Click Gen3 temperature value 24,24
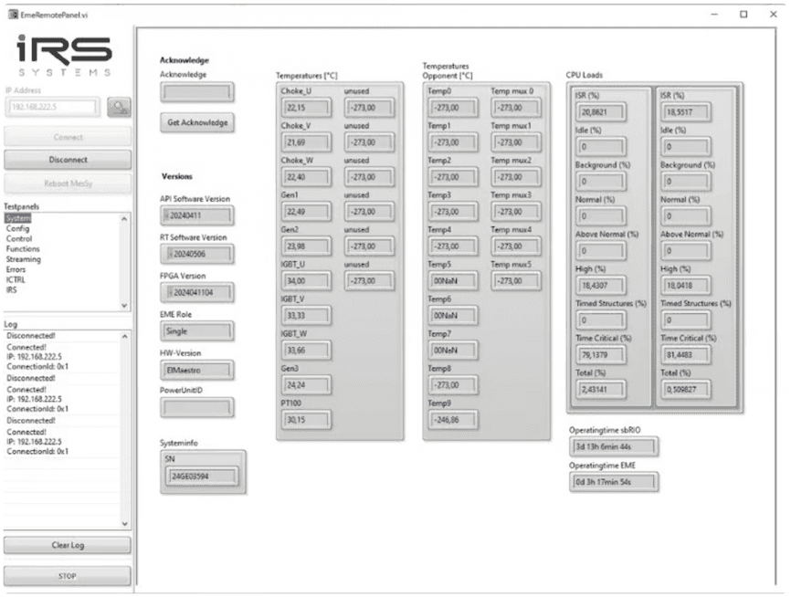Viewport: 791px width, 597px height. point(306,385)
